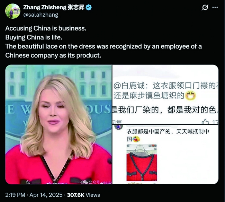This screenshot has height=202, width=225.
Task: Click the Apr 14, 2025 date
Action: [x=46, y=195]
